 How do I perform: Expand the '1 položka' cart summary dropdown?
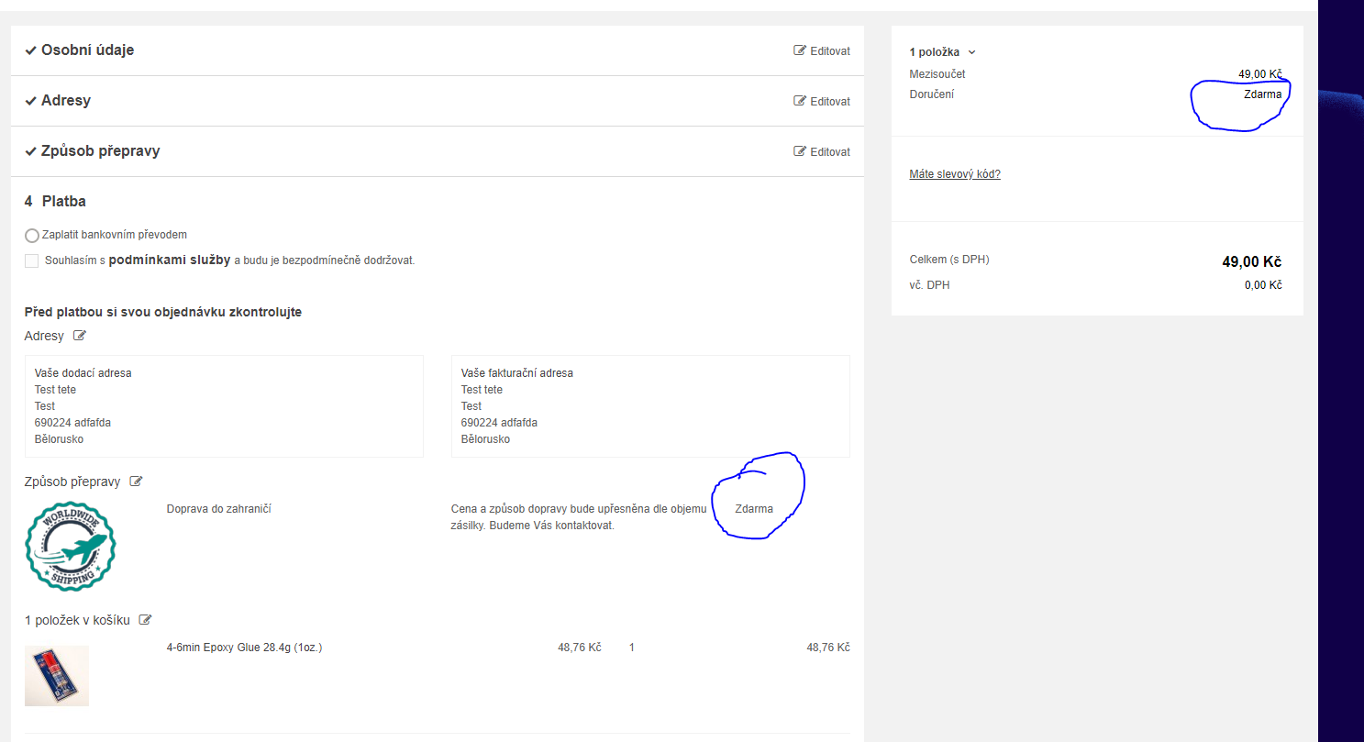[x=943, y=52]
